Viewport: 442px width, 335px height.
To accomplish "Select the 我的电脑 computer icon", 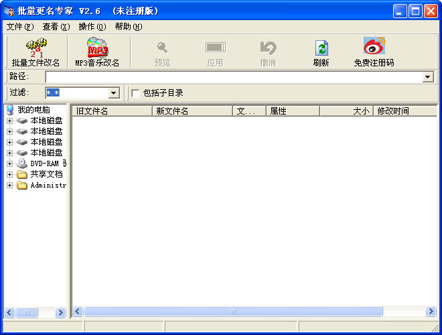I will tap(9, 110).
